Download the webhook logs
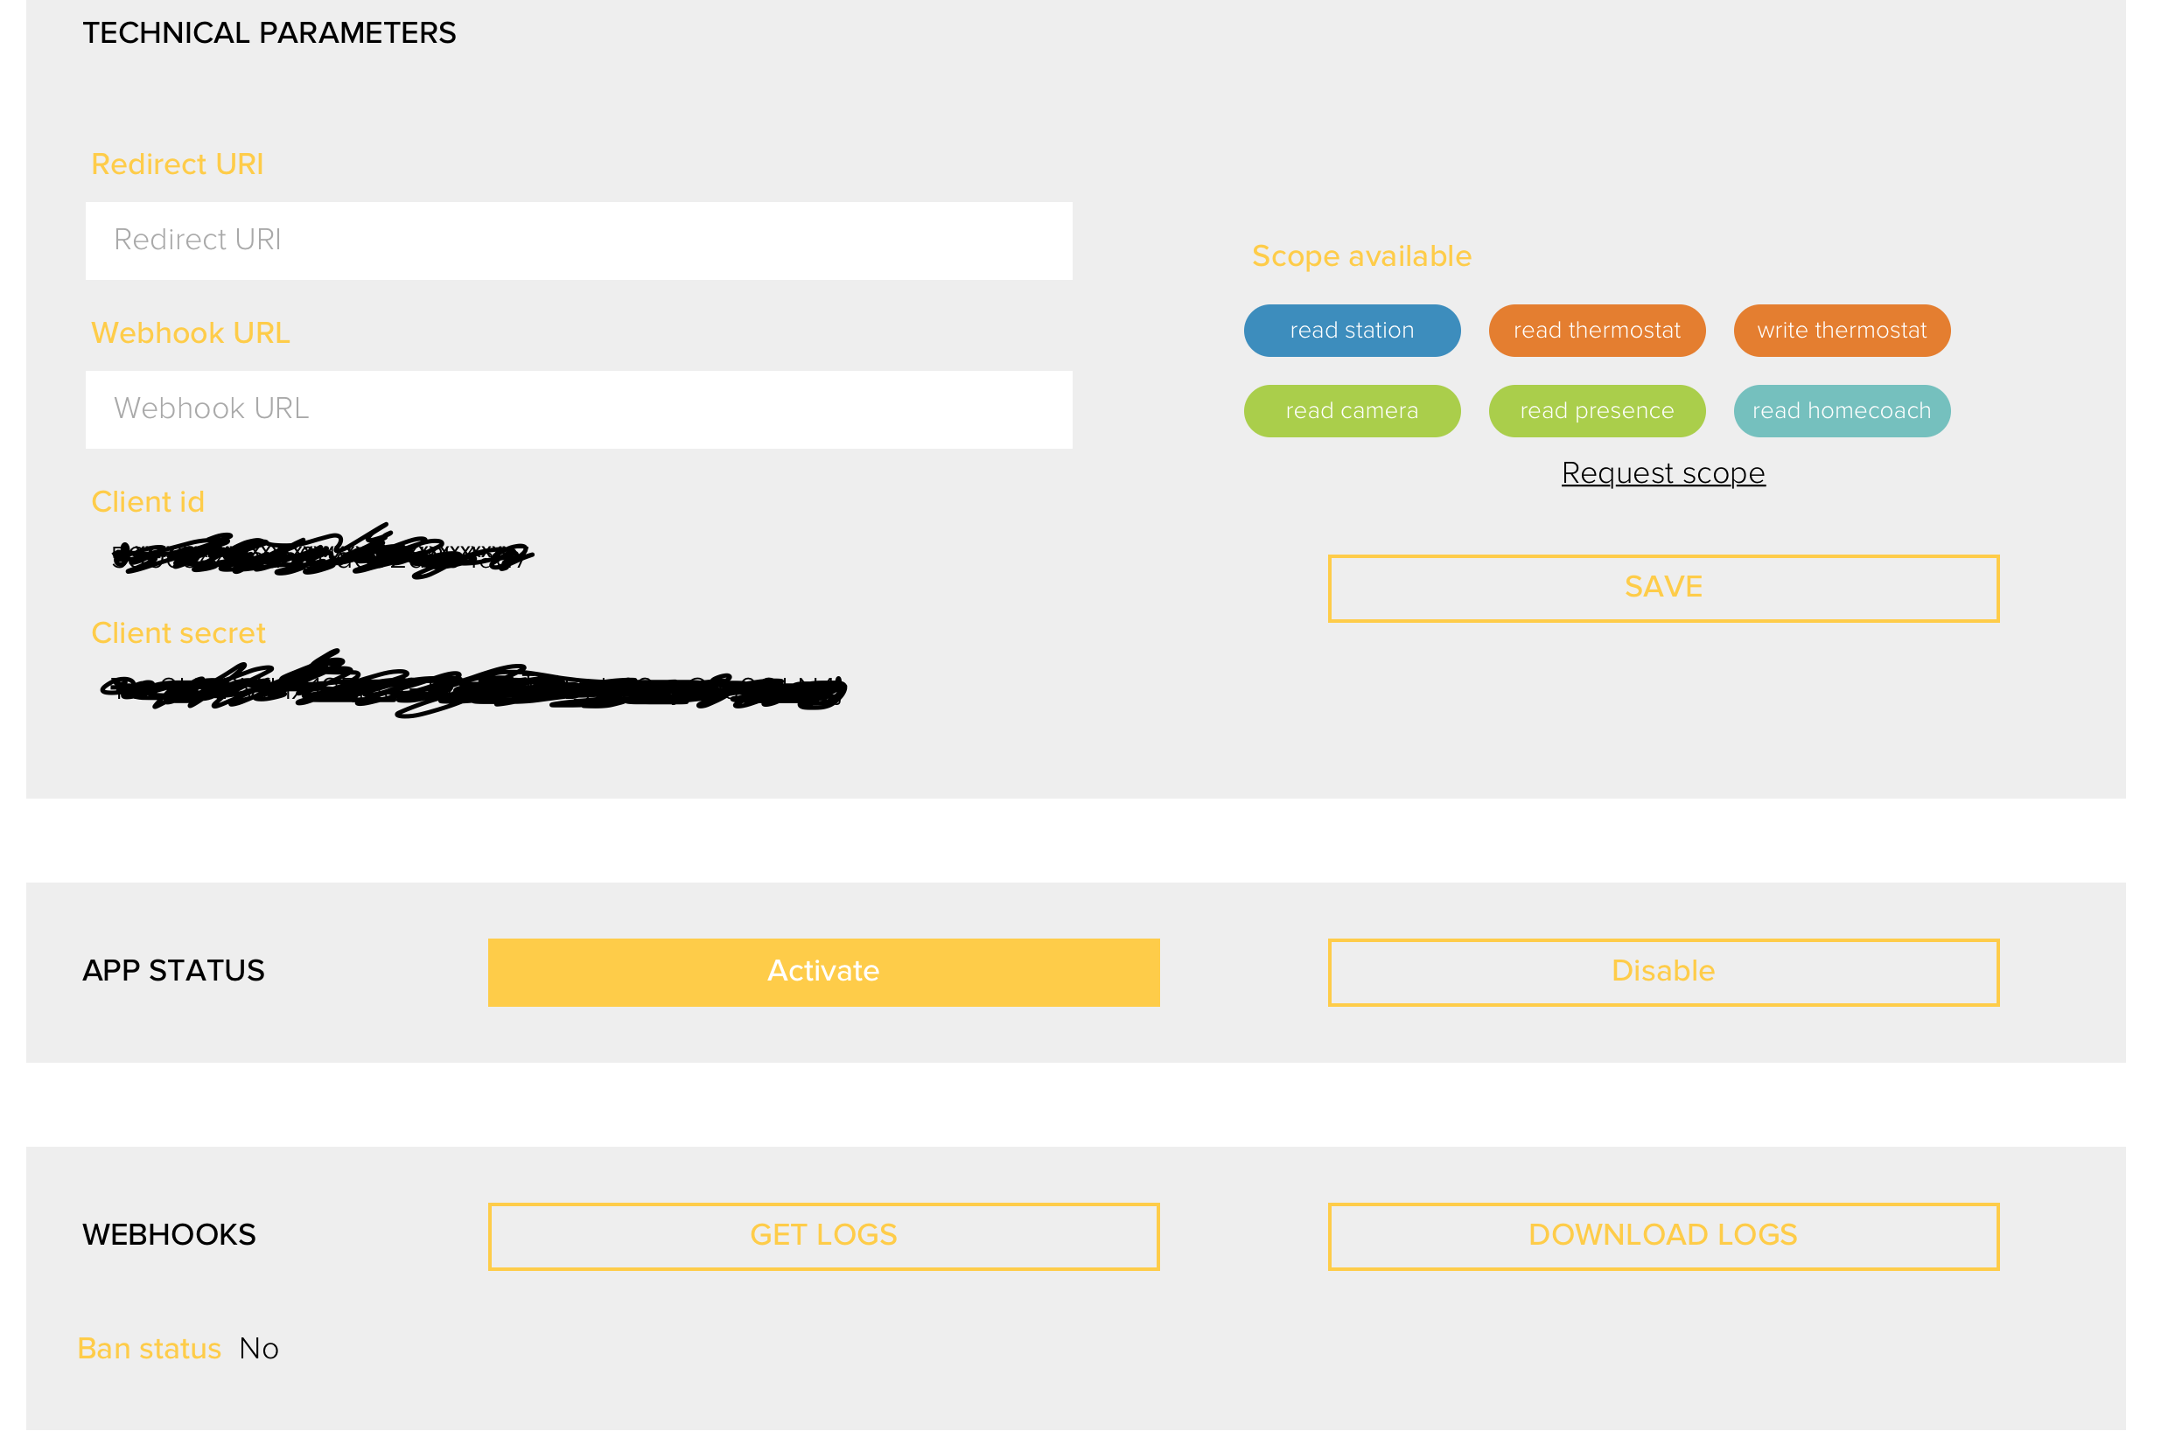2161x1452 pixels. (x=1663, y=1234)
